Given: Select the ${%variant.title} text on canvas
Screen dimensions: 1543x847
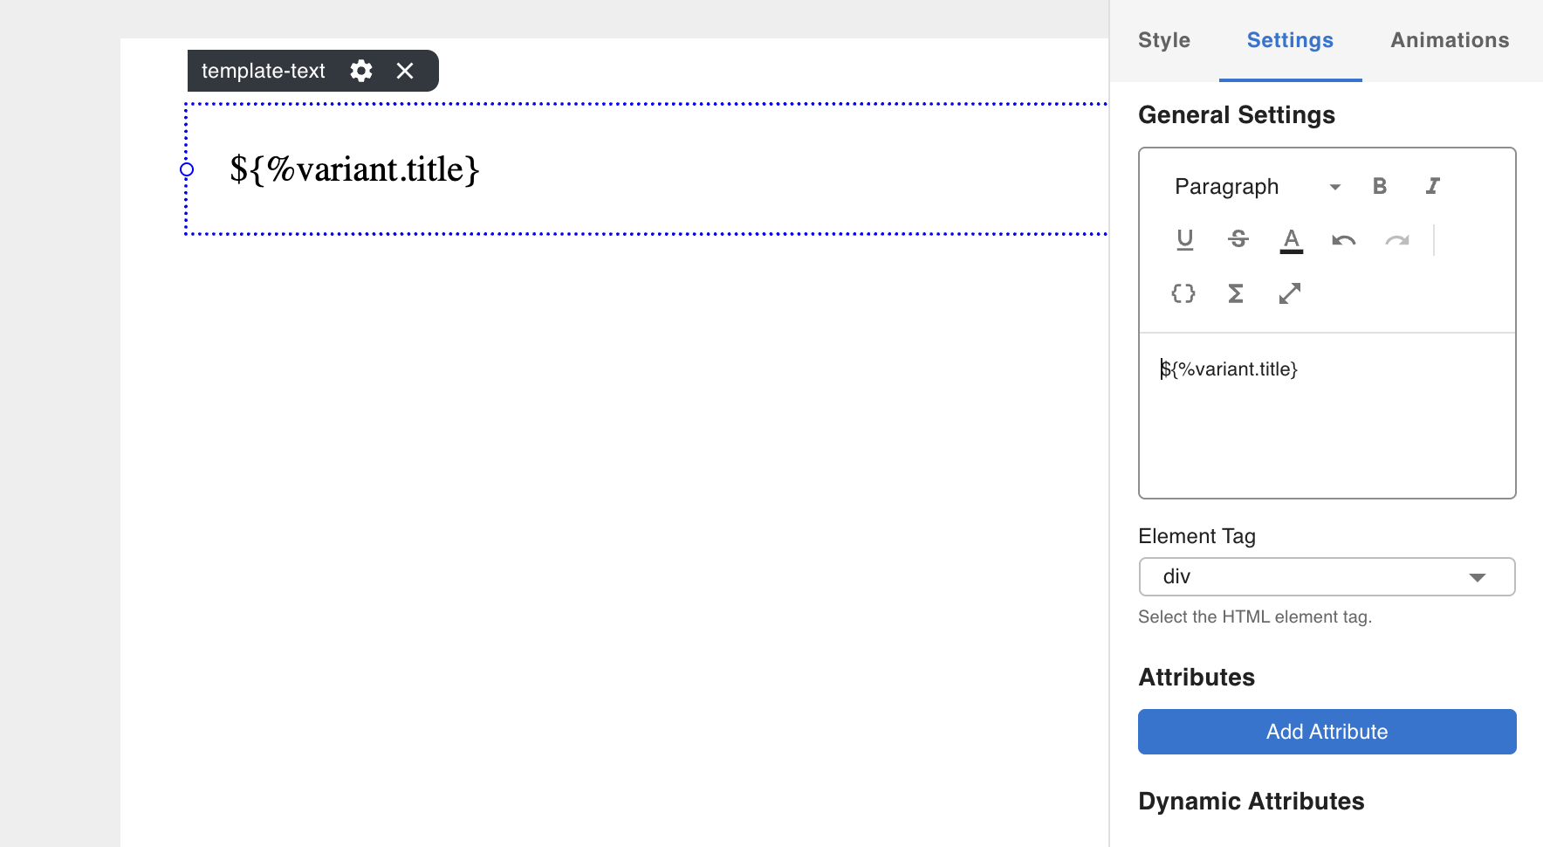Looking at the screenshot, I should point(354,169).
